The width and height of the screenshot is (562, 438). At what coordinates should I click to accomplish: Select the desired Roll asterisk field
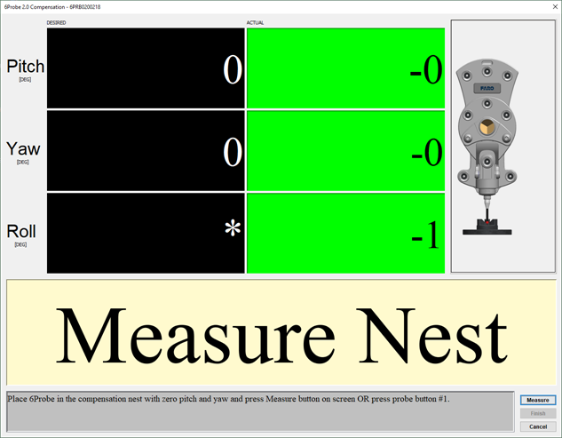(146, 233)
